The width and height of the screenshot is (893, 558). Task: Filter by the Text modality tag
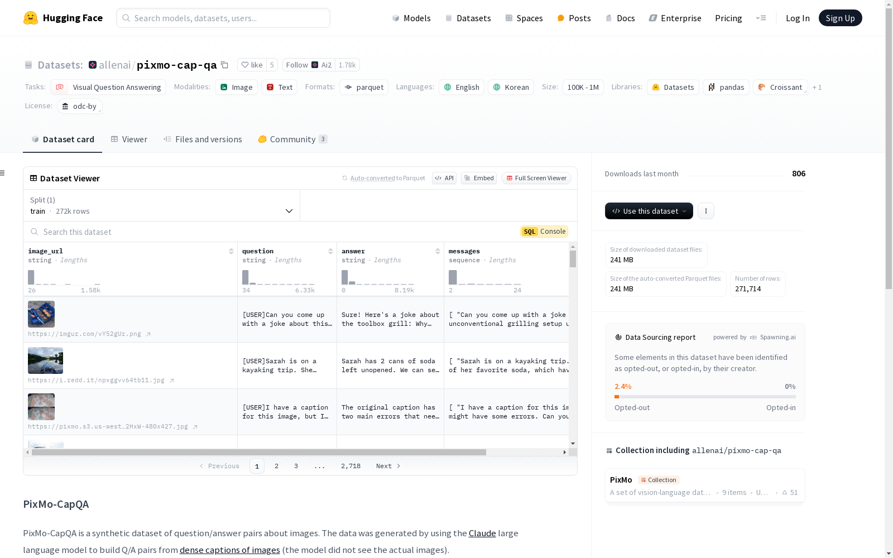click(279, 87)
